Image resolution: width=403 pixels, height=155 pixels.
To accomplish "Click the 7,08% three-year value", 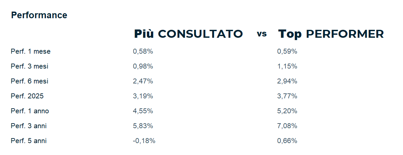I will 287,126.
